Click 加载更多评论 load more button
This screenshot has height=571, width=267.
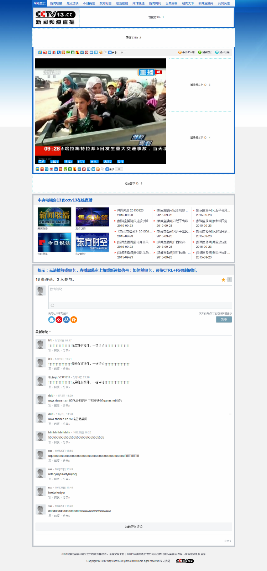click(x=134, y=527)
